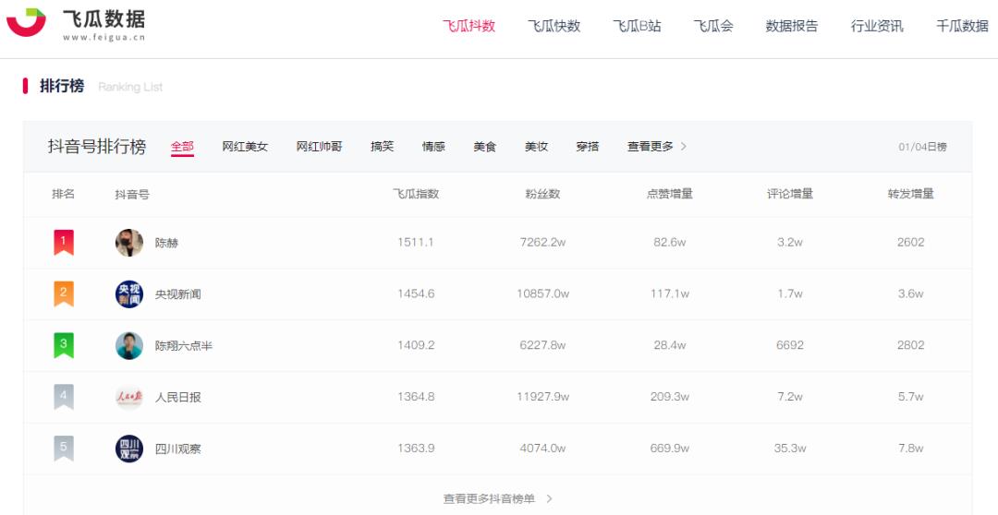Click rank 5 gray ribbon badge
The image size is (998, 515).
[64, 449]
